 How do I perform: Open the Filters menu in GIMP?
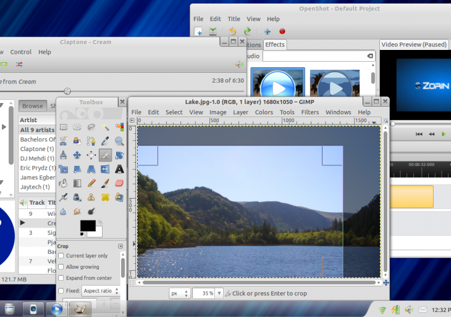[310, 112]
